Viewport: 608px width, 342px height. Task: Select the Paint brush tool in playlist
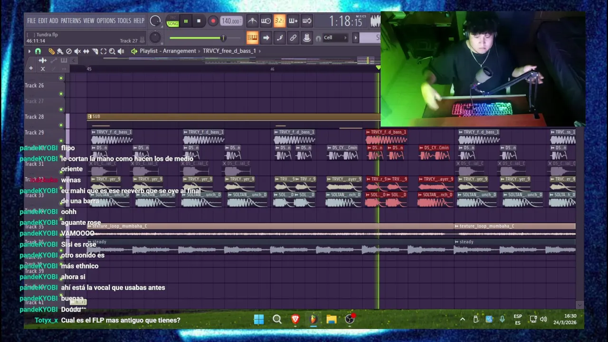(x=60, y=51)
